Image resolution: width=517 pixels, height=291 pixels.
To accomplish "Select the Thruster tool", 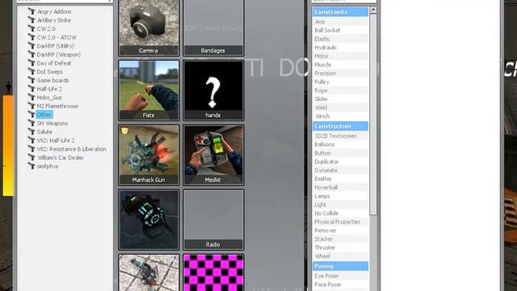I will 340,247.
